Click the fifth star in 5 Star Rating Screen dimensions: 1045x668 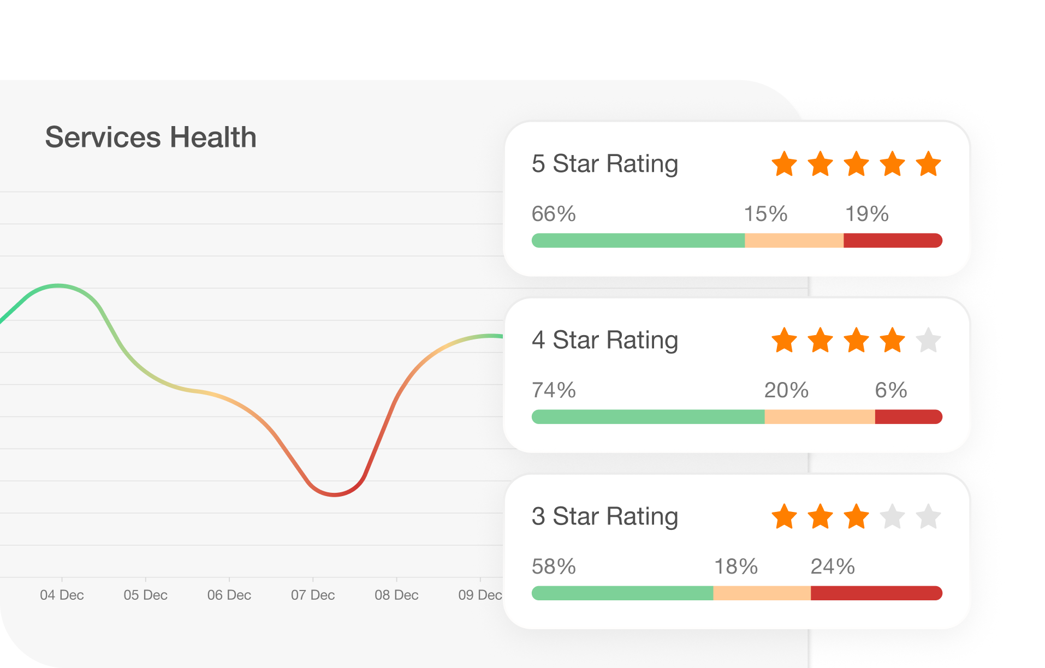click(928, 164)
